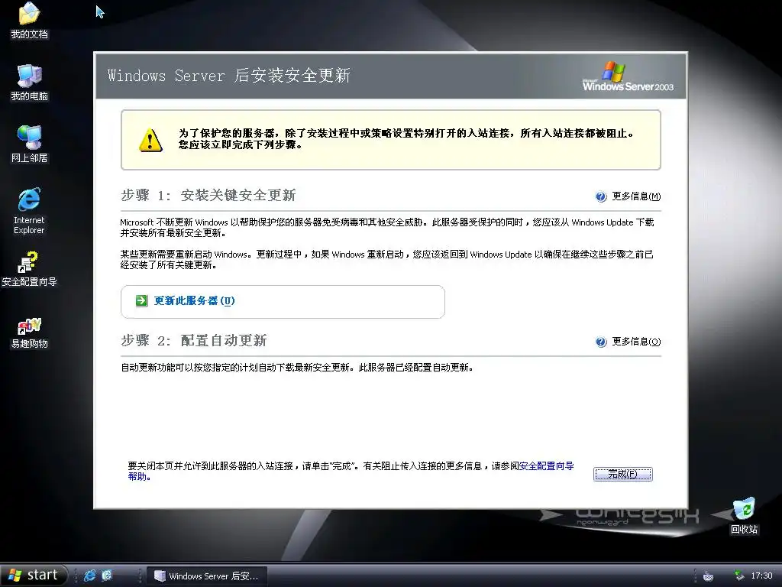782x587 pixels.
Task: Click 更新此服务器(U) link
Action: click(x=194, y=300)
